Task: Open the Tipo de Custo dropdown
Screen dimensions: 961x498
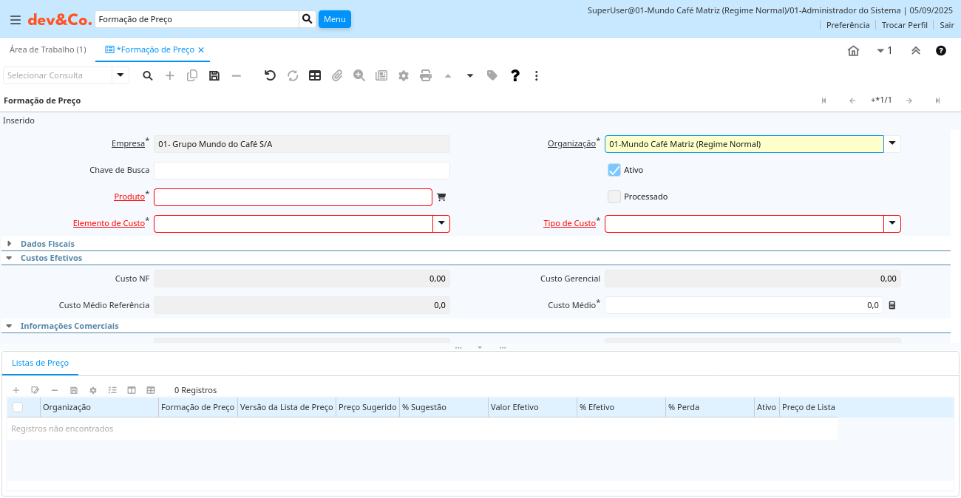Action: [x=892, y=223]
